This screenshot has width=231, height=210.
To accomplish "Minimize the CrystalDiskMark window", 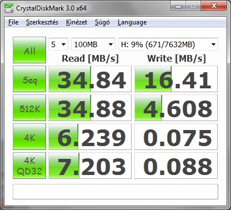I will pyautogui.click(x=178, y=6).
